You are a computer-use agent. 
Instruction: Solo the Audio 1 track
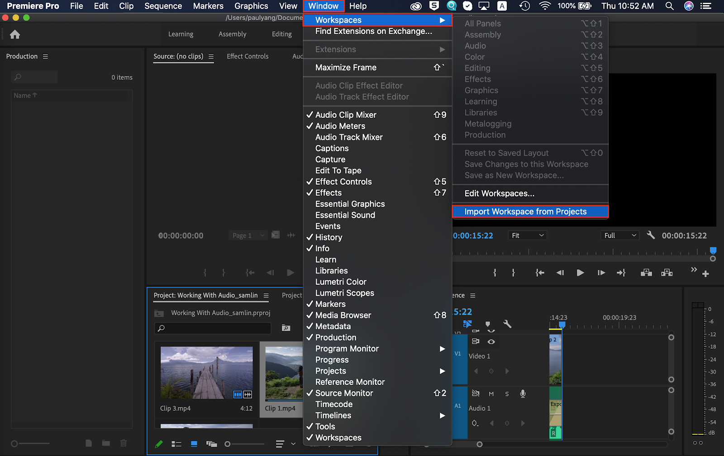tap(507, 394)
